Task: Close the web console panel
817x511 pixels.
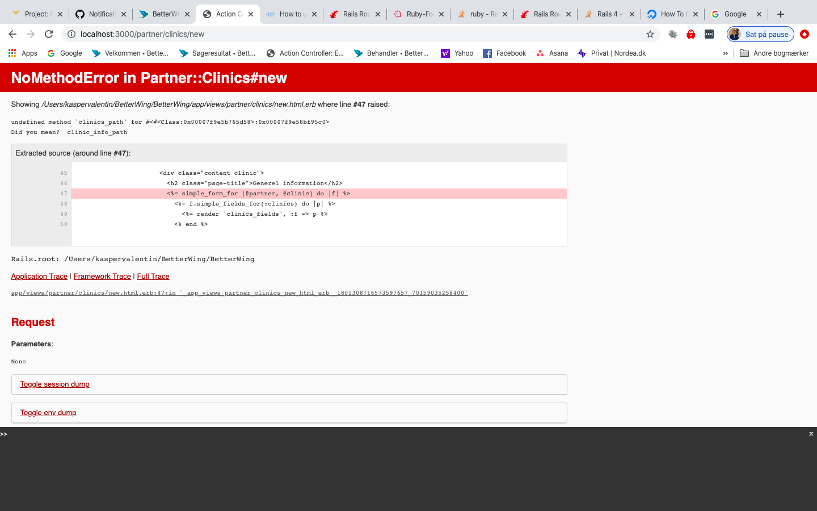Action: 811,434
